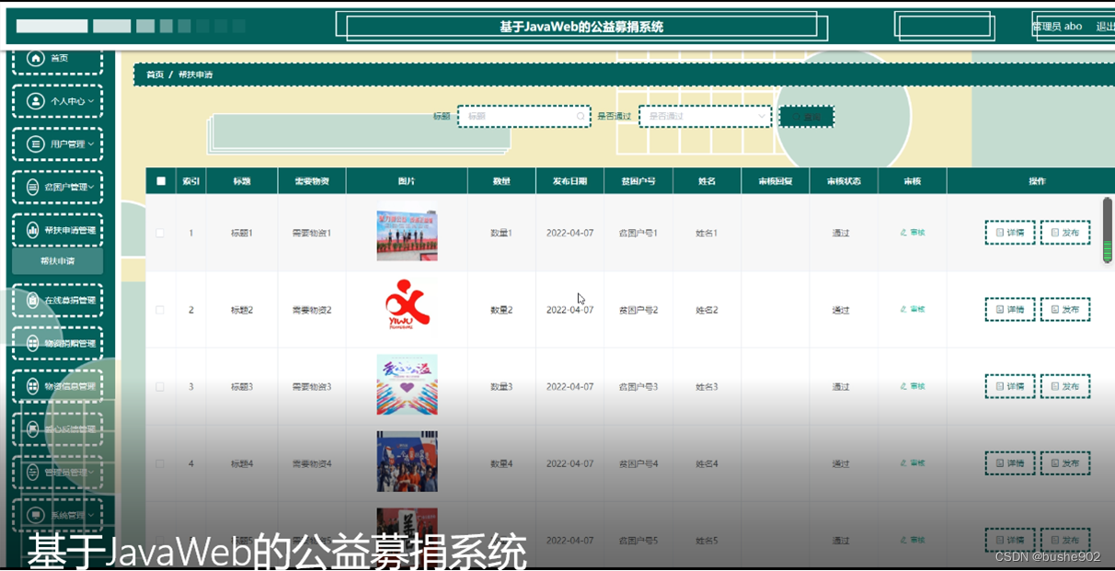Click the 系统管理 sidebar icon
This screenshot has width=1115, height=571.
click(x=35, y=515)
